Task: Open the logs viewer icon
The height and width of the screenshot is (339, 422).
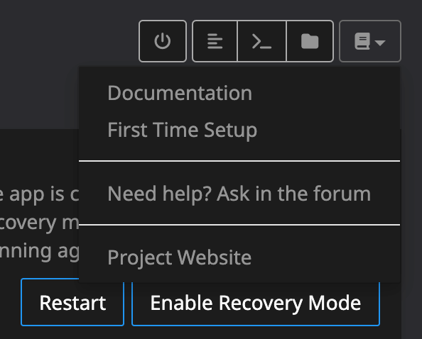Action: pos(215,41)
